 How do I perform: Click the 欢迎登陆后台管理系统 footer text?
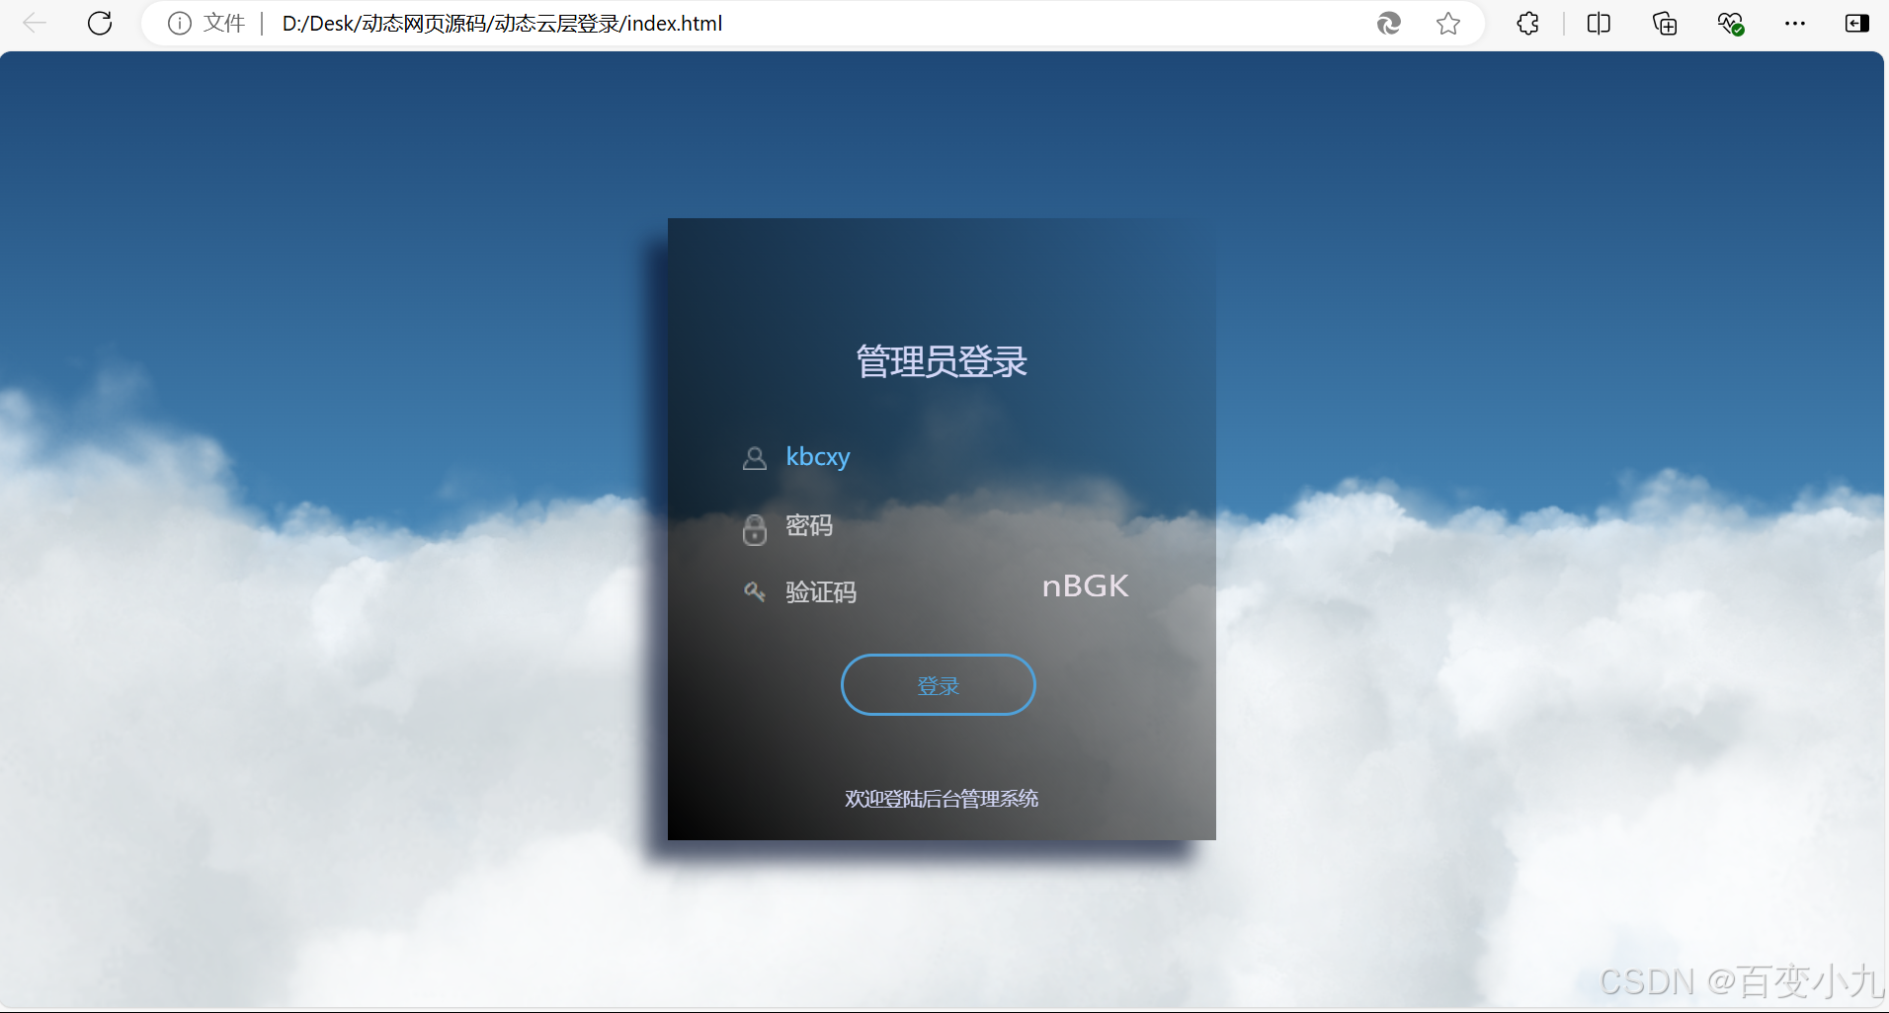[x=942, y=799]
